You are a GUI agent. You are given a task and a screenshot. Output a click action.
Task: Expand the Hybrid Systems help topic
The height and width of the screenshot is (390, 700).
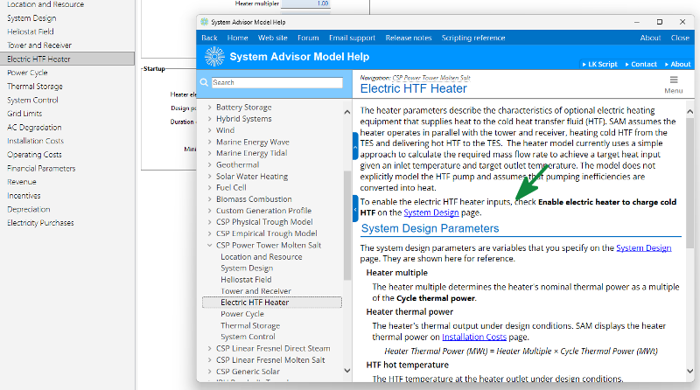(x=209, y=119)
